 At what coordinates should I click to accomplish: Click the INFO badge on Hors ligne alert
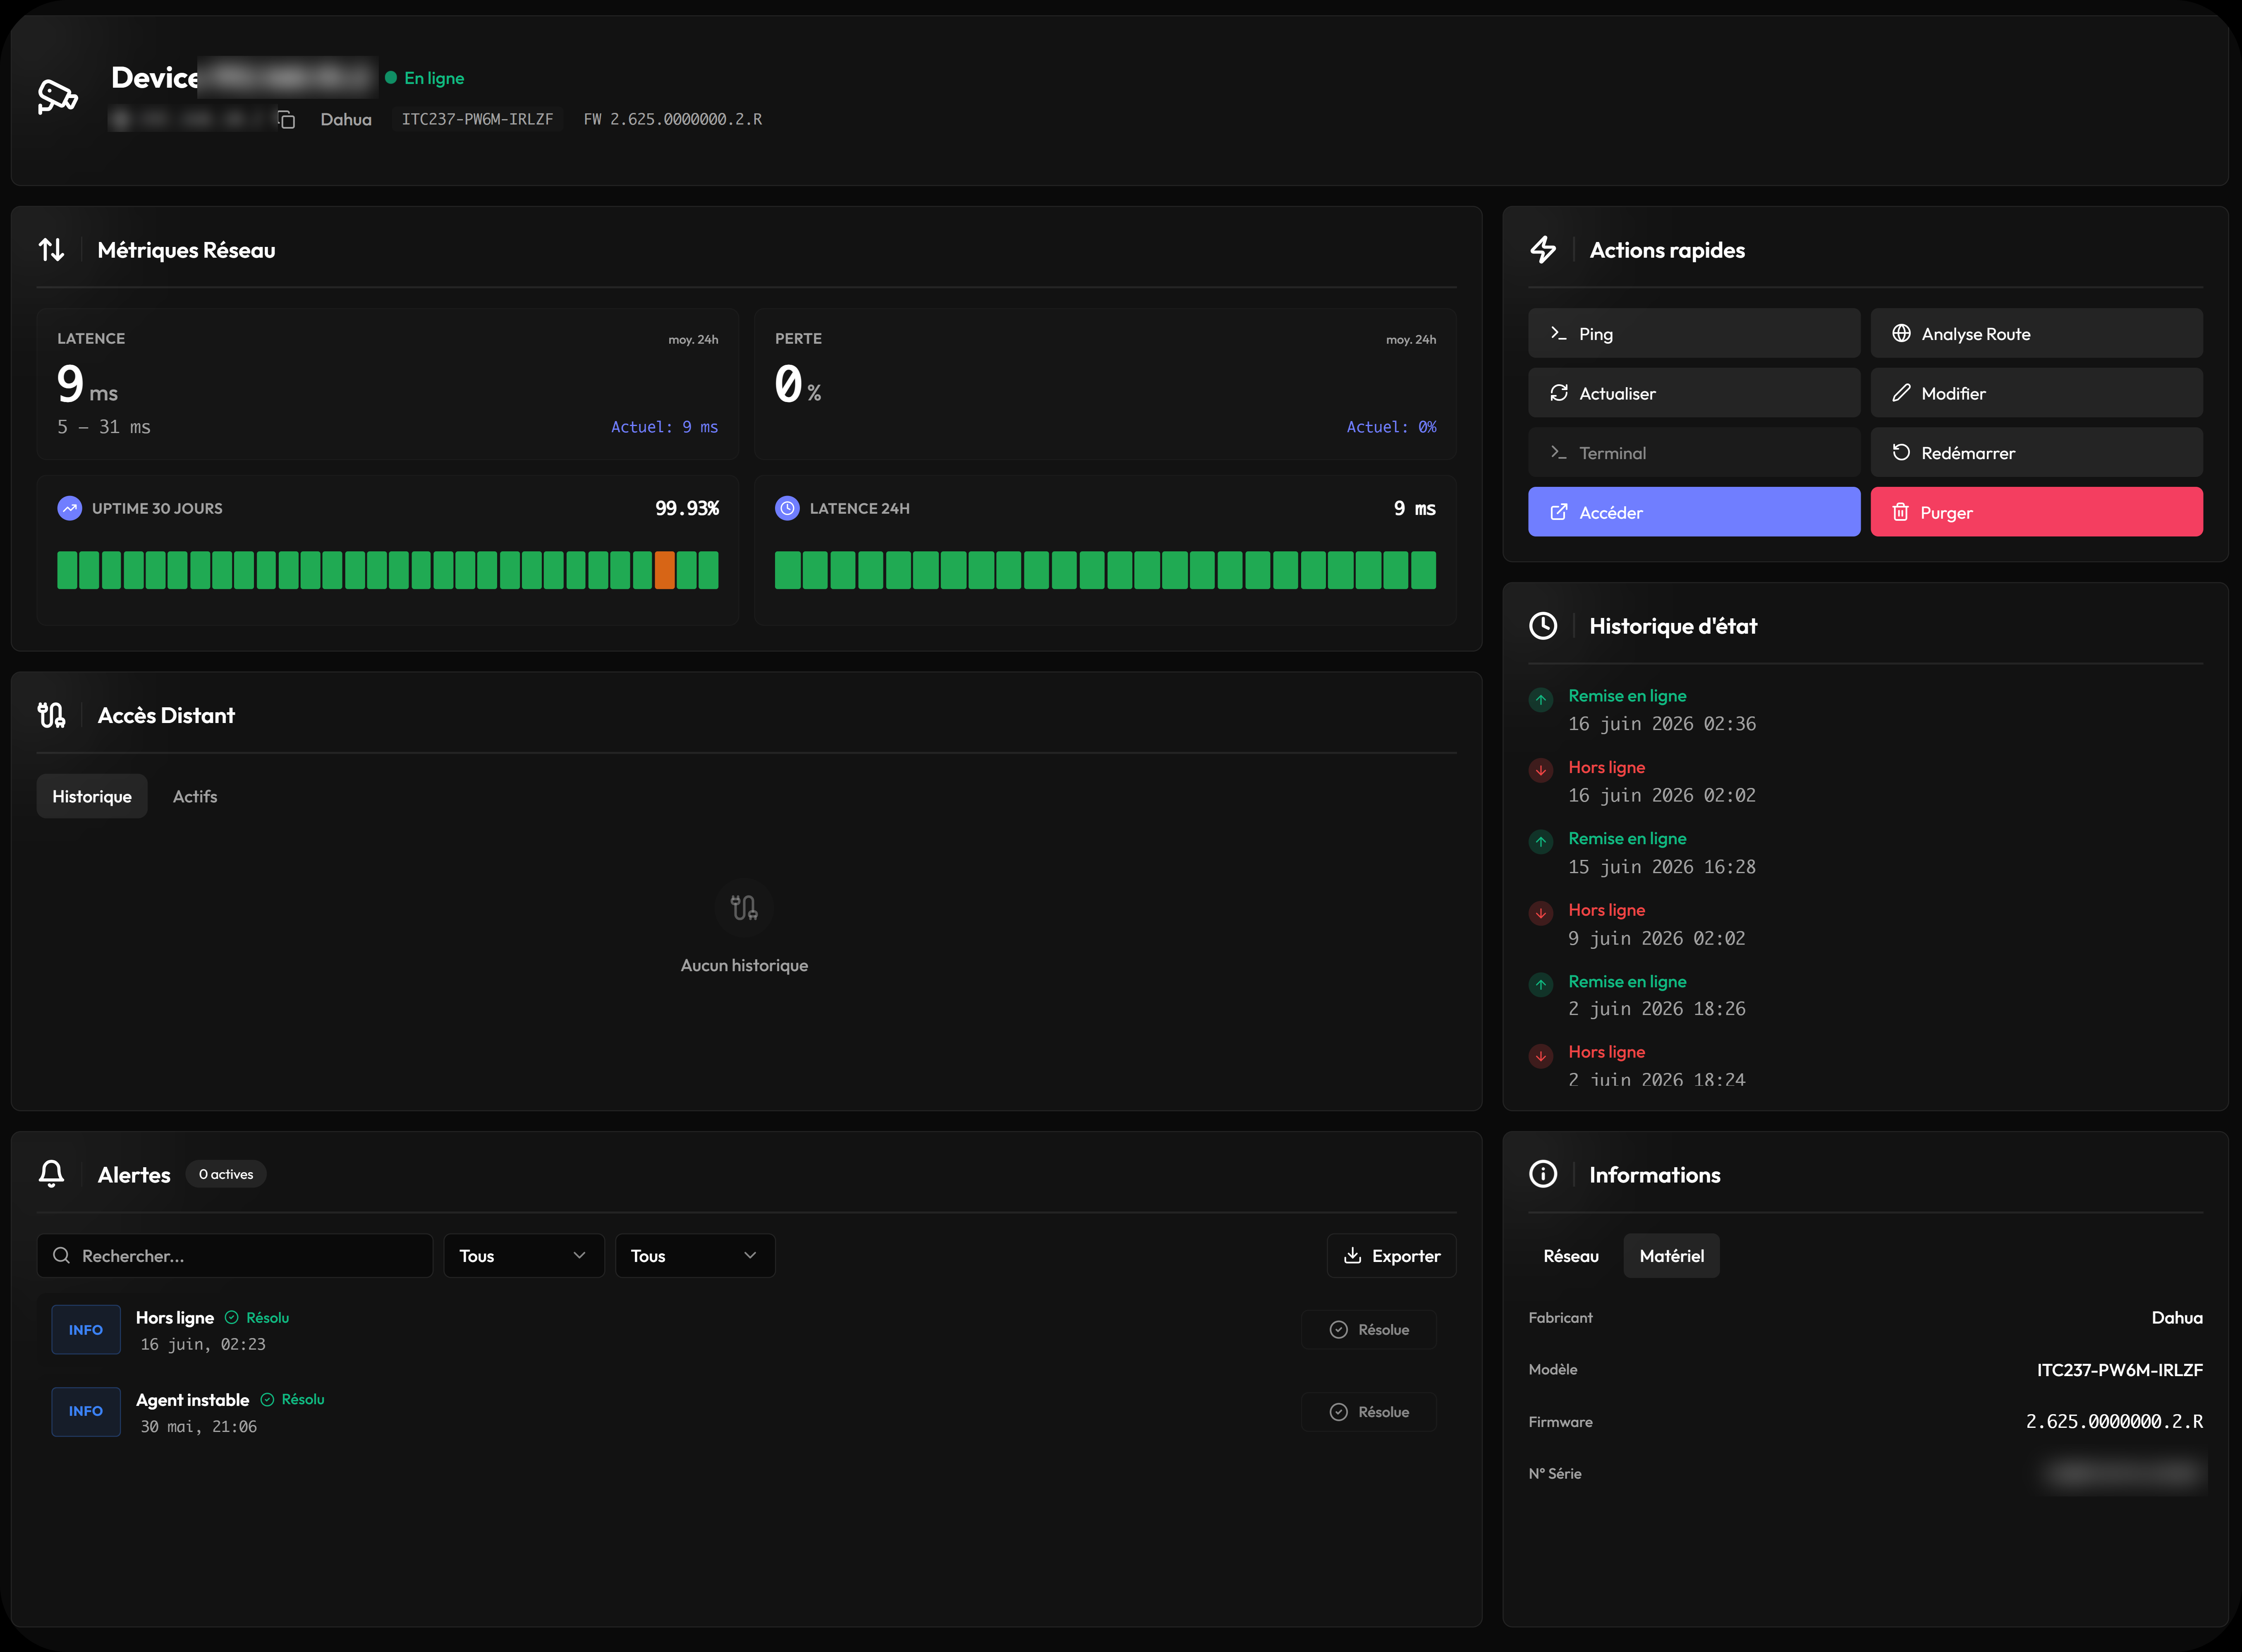[86, 1330]
